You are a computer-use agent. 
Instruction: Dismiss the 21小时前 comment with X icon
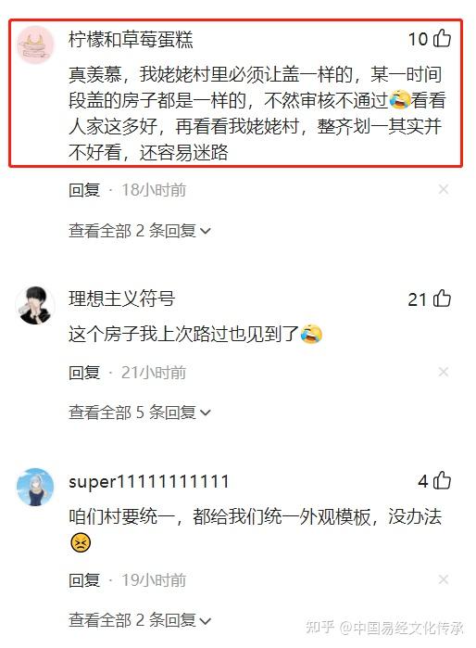tap(444, 372)
